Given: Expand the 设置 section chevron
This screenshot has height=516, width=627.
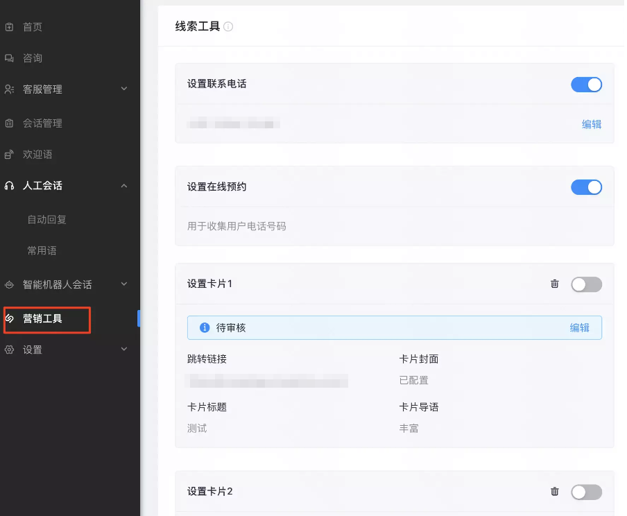Looking at the screenshot, I should click(124, 350).
